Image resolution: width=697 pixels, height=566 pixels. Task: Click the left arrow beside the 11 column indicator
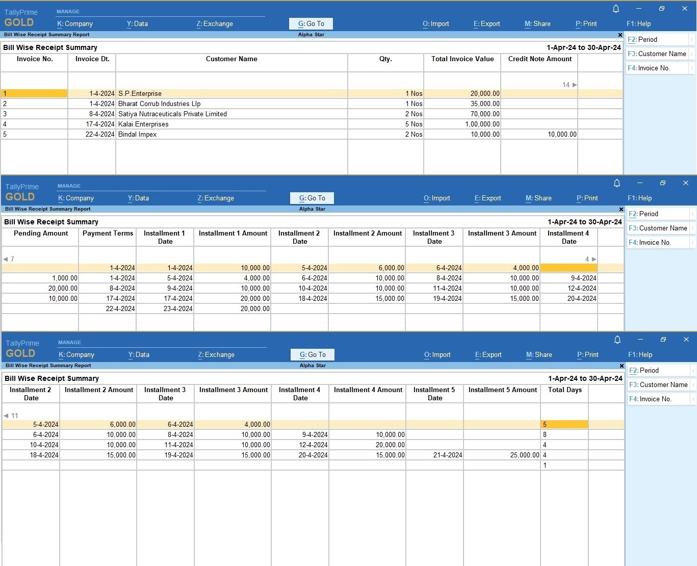(6, 416)
